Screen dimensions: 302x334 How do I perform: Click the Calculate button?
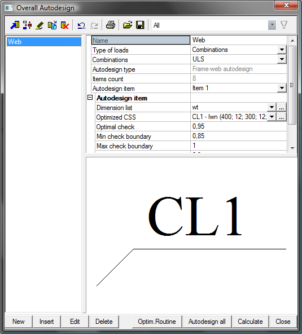click(250, 322)
